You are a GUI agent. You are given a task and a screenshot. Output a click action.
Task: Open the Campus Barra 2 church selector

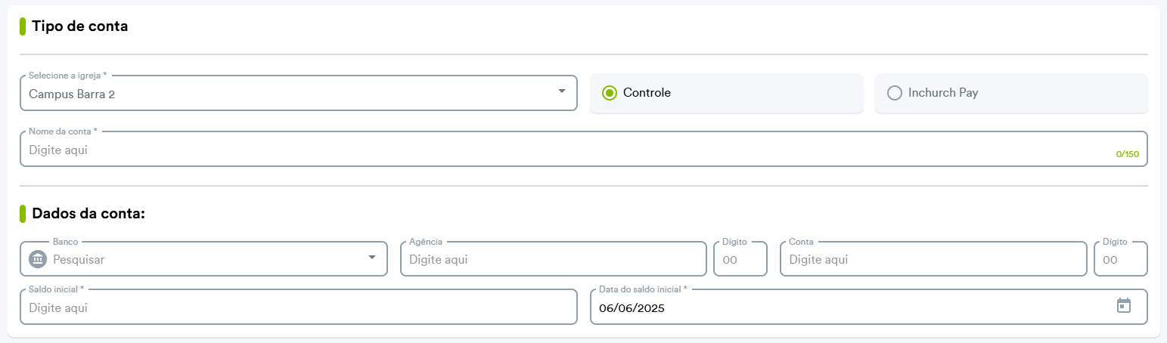(x=299, y=93)
